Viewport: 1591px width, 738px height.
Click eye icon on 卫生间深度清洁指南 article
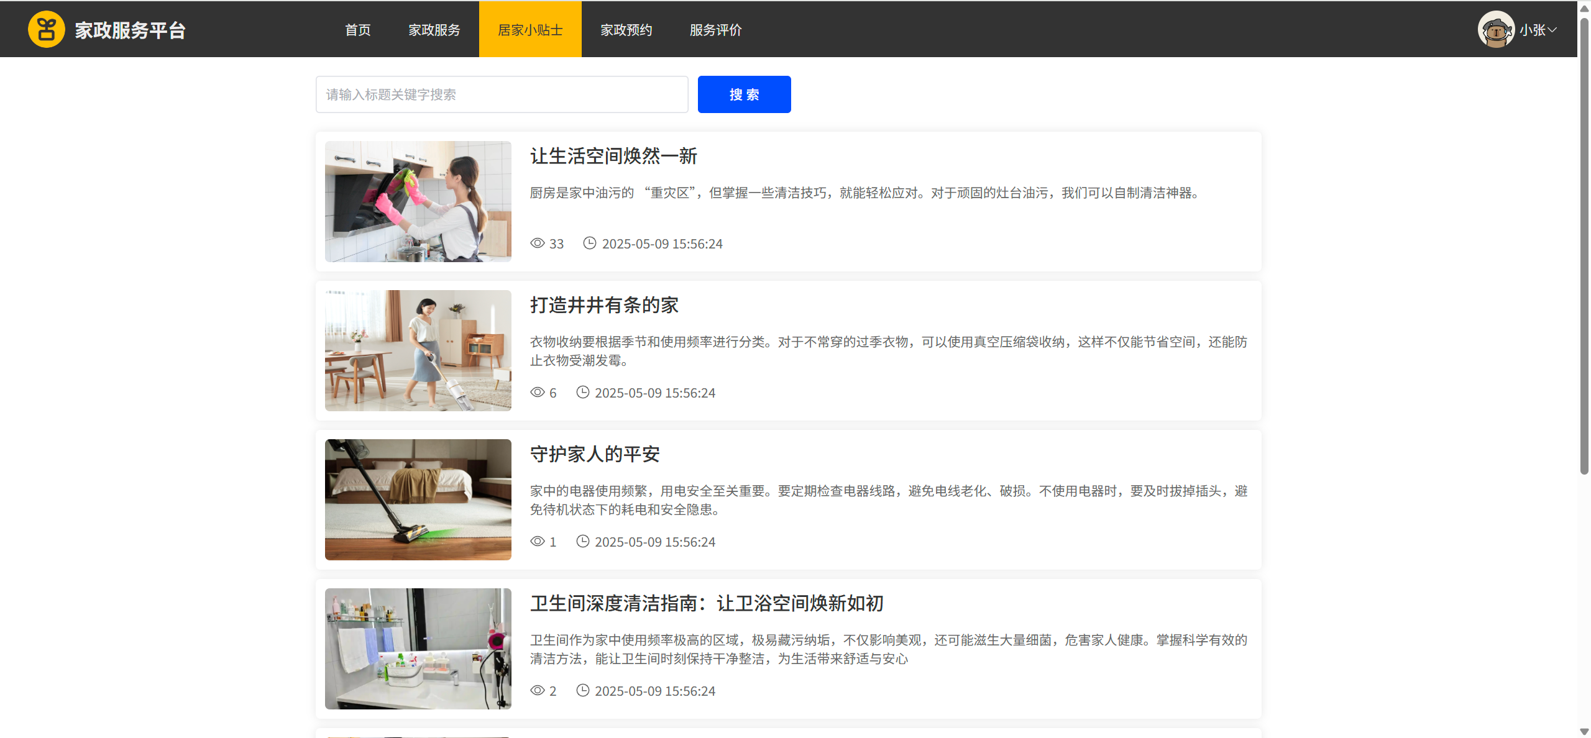537,690
